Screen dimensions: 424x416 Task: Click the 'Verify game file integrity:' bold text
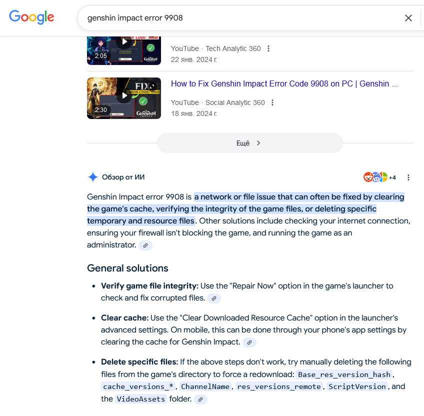pyautogui.click(x=150, y=286)
